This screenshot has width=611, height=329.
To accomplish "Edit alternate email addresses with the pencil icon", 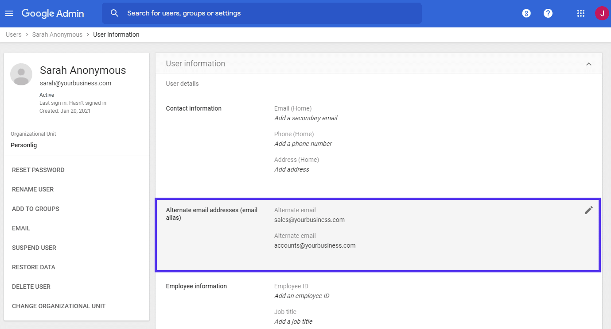I will coord(588,210).
